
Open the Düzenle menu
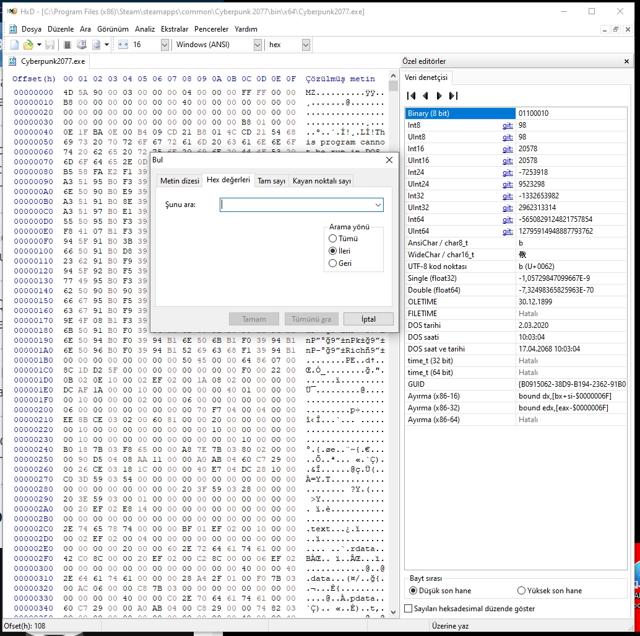(61, 29)
